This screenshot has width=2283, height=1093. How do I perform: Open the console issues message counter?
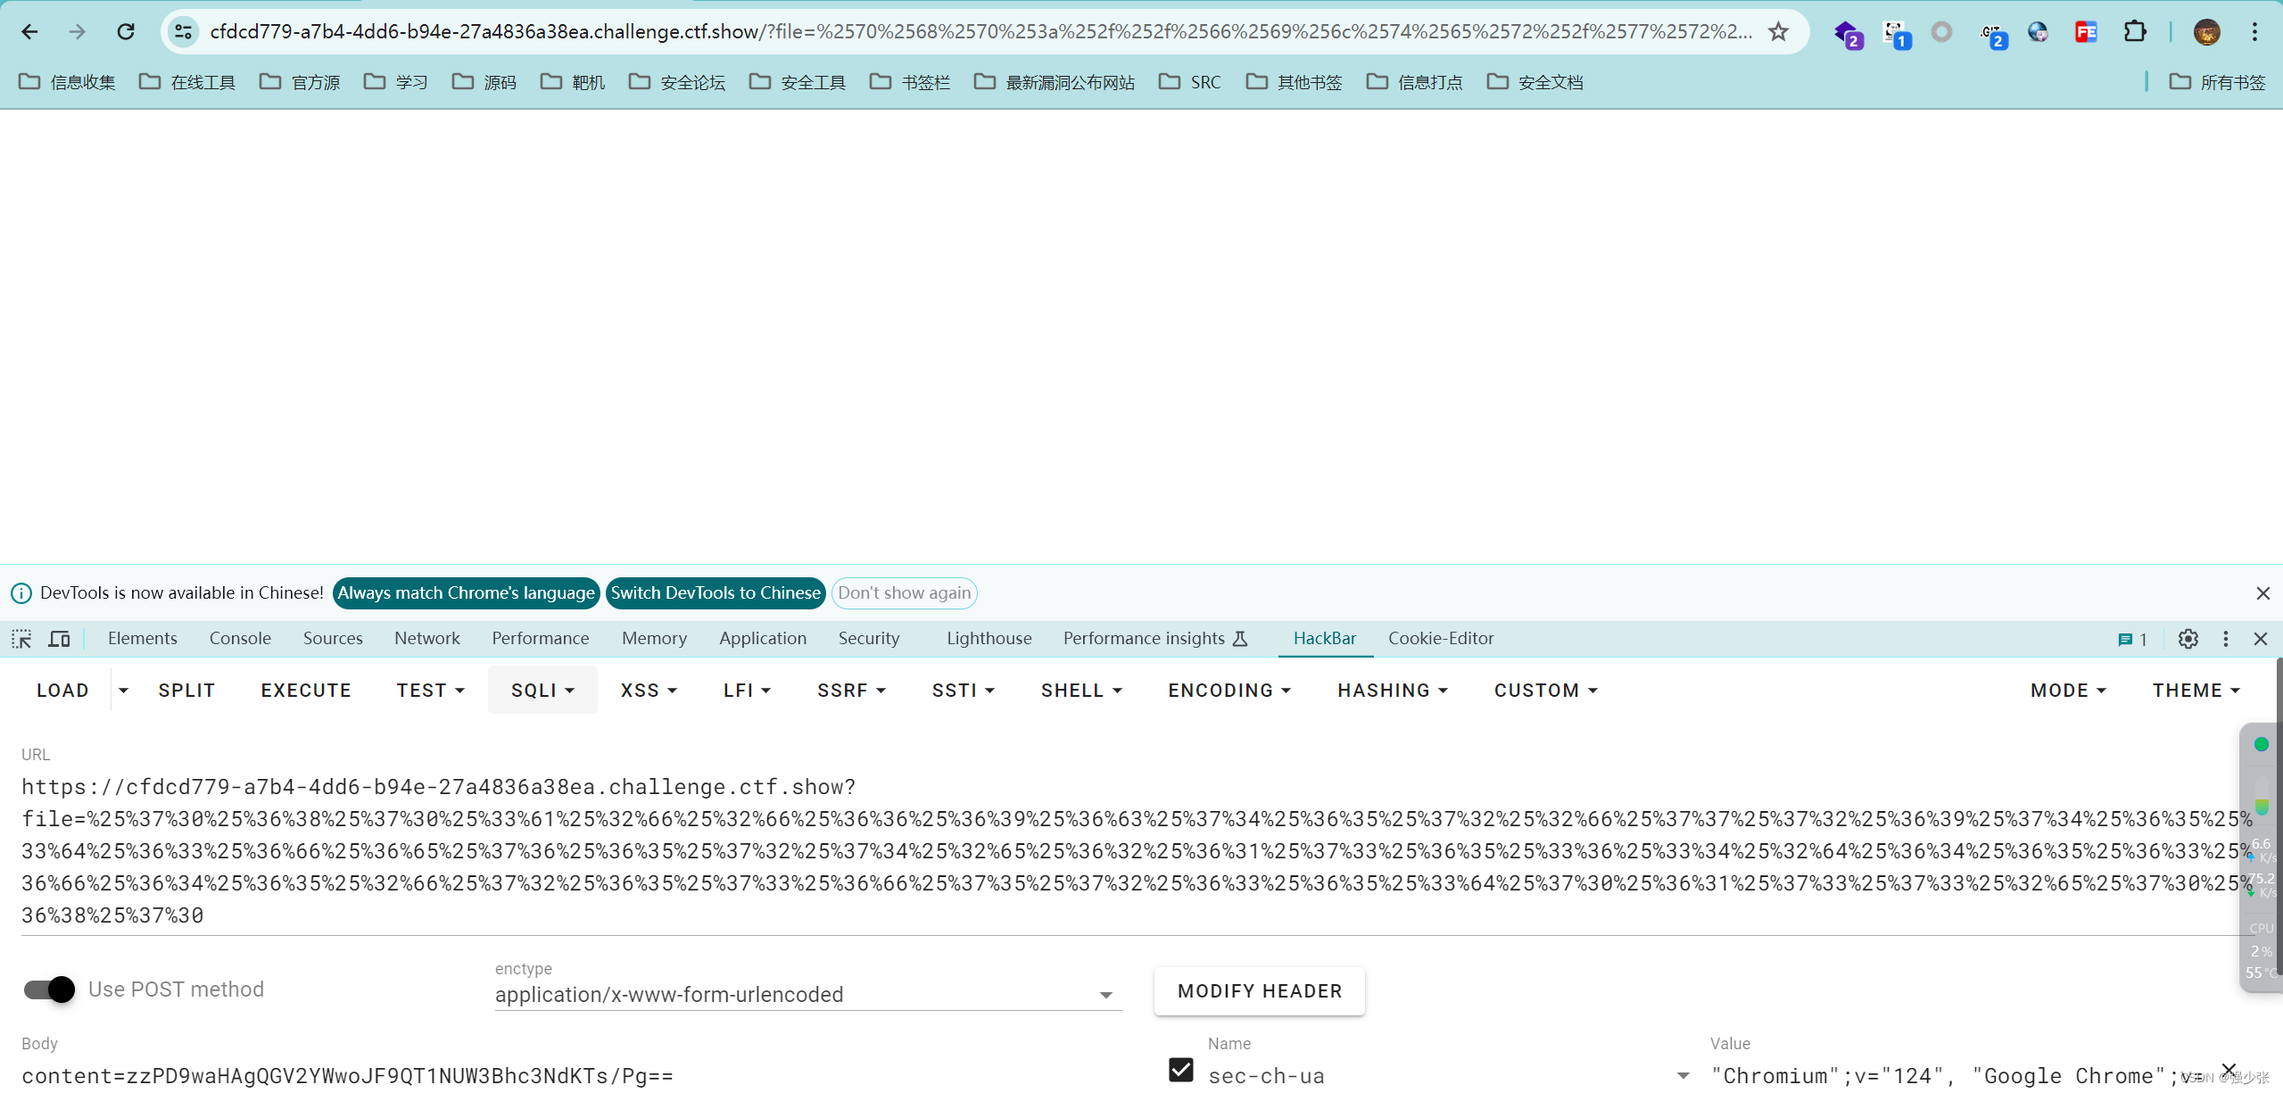pos(2132,639)
